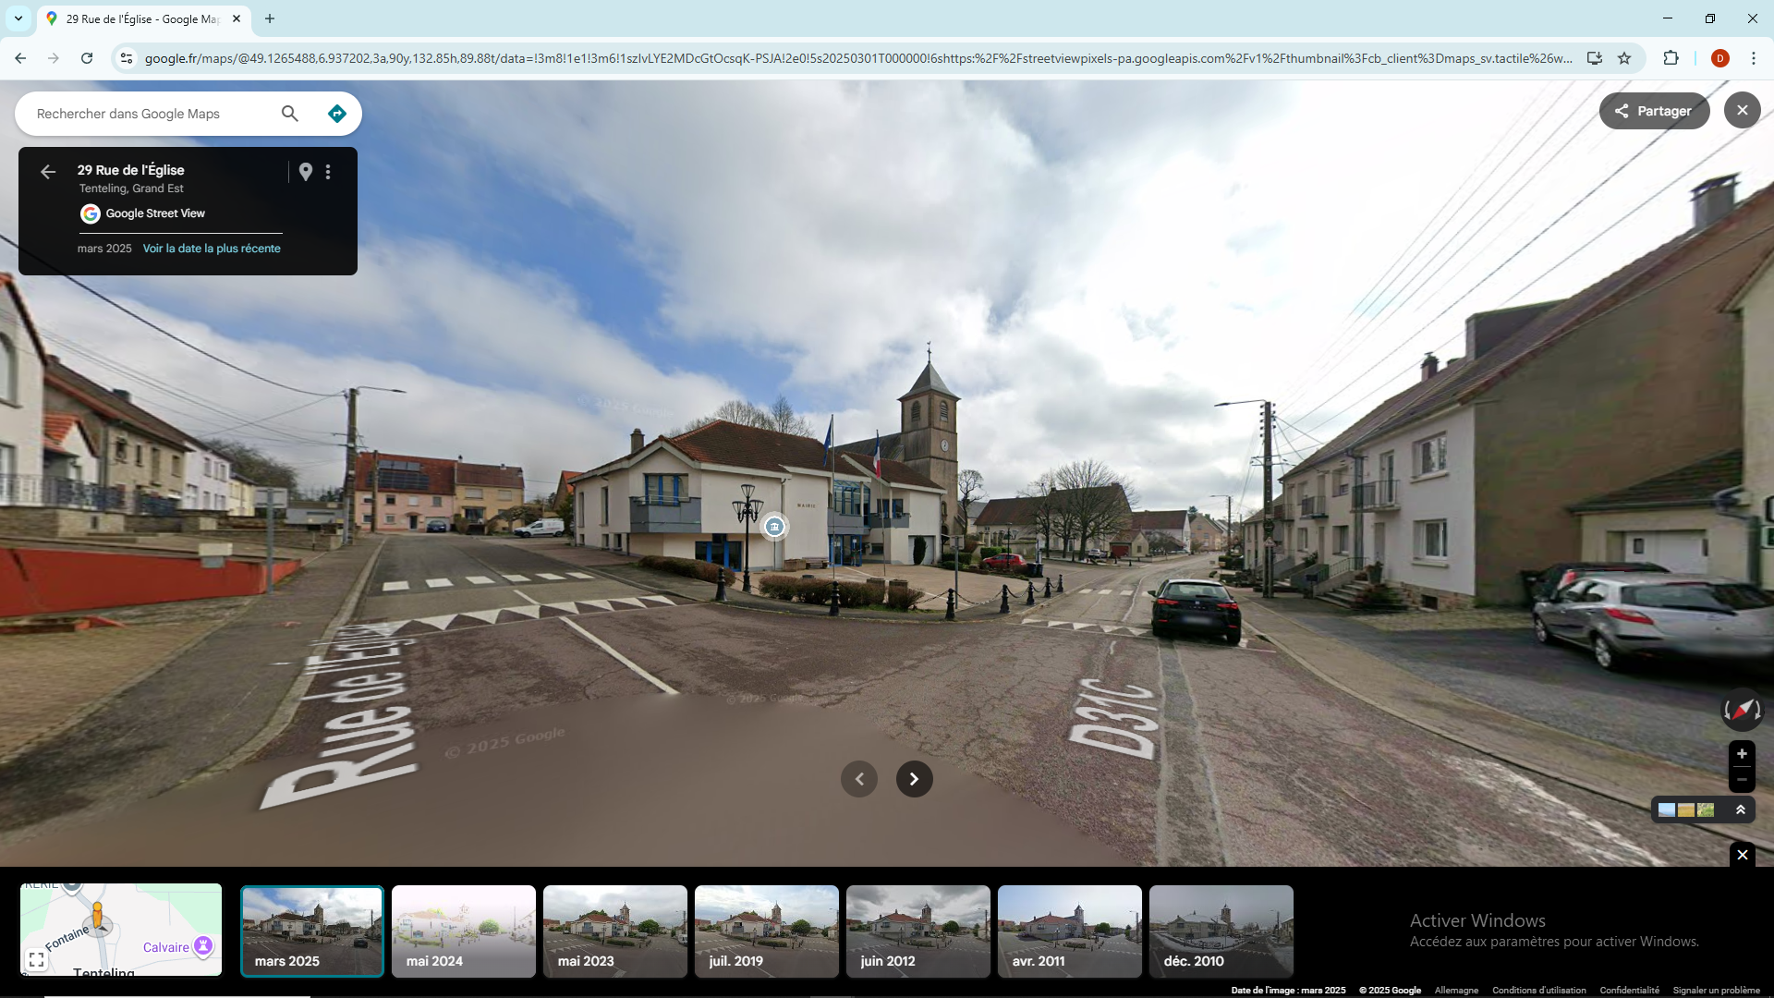Open Confidentialité link in footer

tap(1630, 990)
